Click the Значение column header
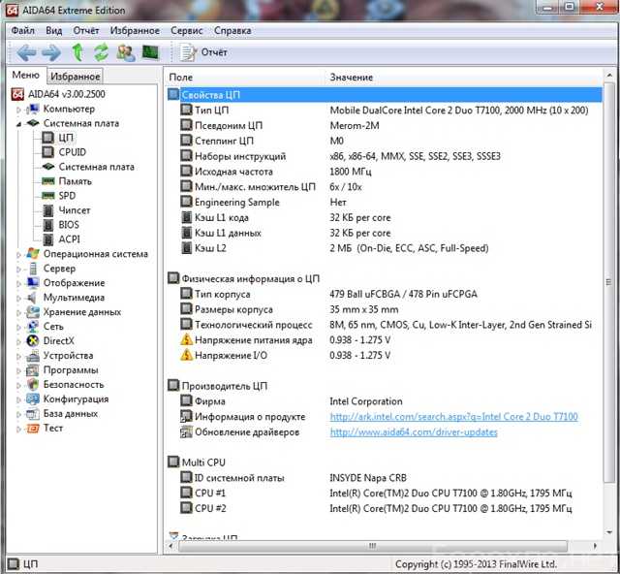620x574 pixels. [351, 77]
